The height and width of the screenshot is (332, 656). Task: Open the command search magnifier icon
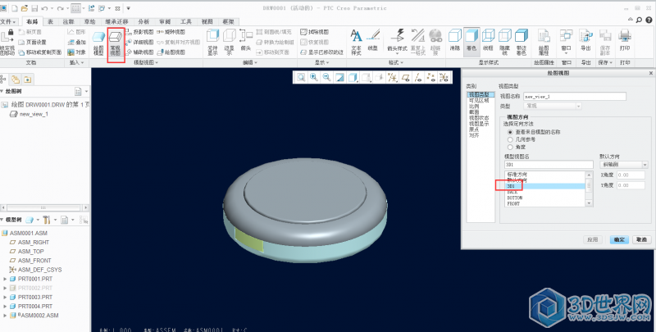639,20
